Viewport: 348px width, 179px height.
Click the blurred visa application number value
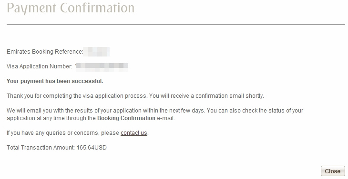tap(102, 66)
